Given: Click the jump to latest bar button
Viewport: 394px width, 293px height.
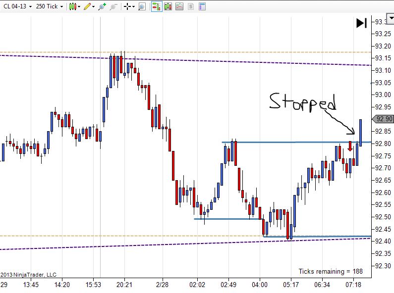Looking at the screenshot, I should click(362, 23).
